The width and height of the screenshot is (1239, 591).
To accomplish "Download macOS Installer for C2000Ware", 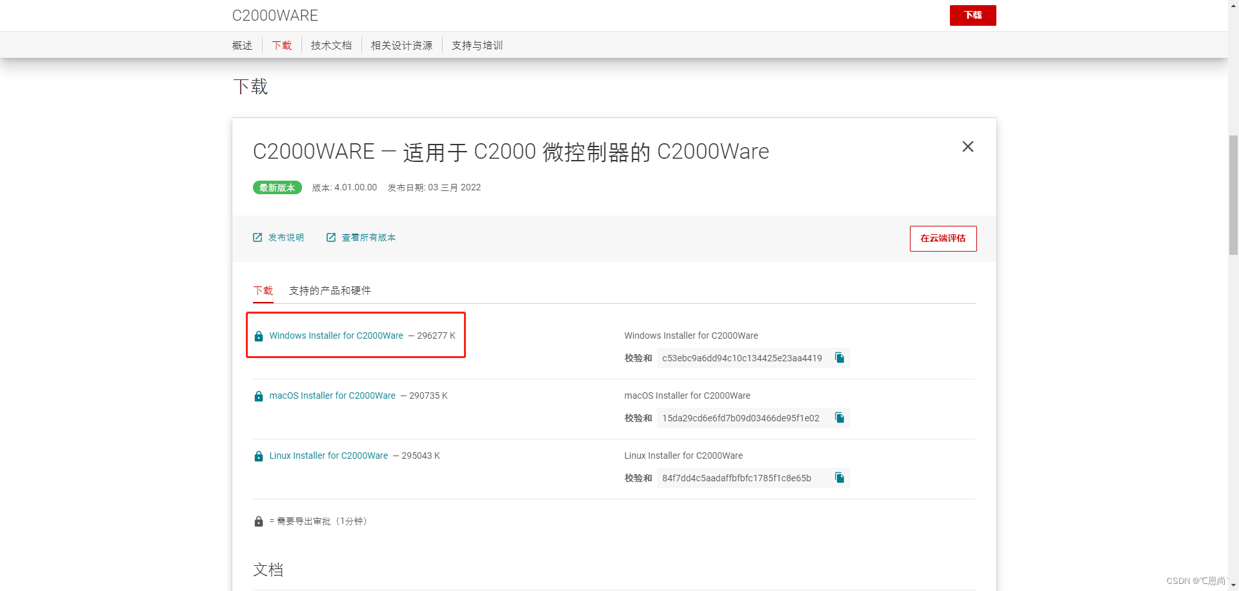I will 332,396.
